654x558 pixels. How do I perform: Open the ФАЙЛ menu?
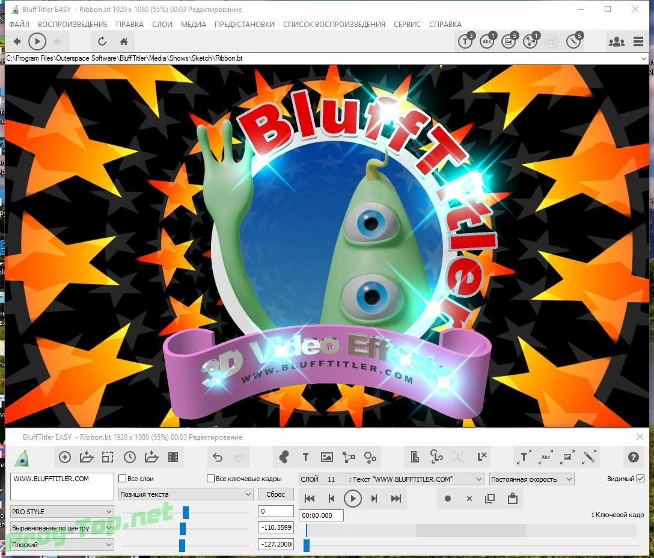pos(19,24)
